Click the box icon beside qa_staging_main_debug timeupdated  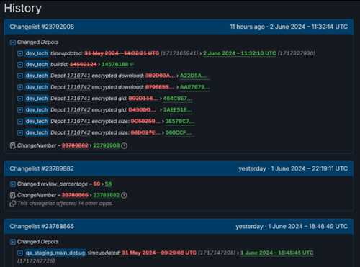pyautogui.click(x=20, y=253)
